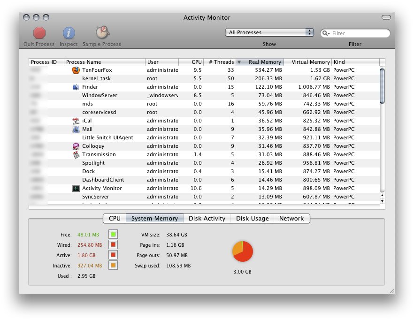
Task: Select the Activity Monitor process icon
Action: click(76, 189)
